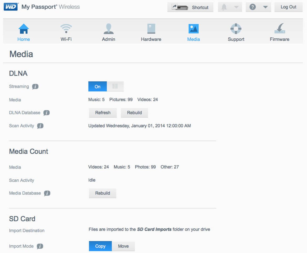Show info for Import Mode

[x=40, y=246]
